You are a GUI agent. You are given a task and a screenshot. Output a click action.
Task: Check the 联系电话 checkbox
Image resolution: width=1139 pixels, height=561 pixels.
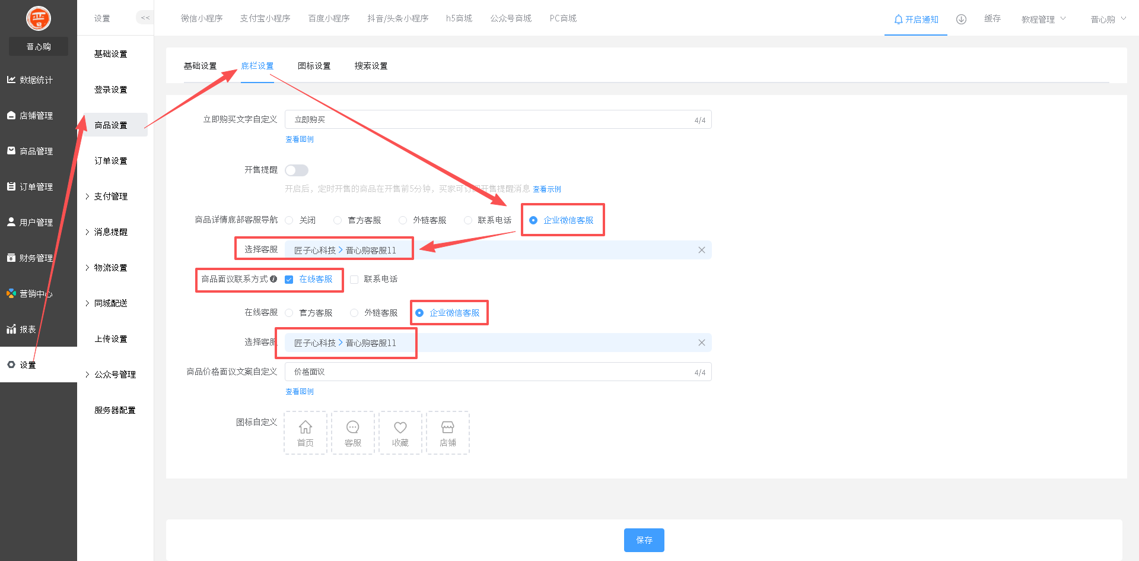pos(354,280)
